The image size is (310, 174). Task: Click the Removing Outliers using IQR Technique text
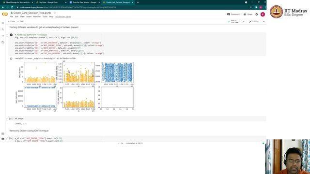click(x=29, y=130)
